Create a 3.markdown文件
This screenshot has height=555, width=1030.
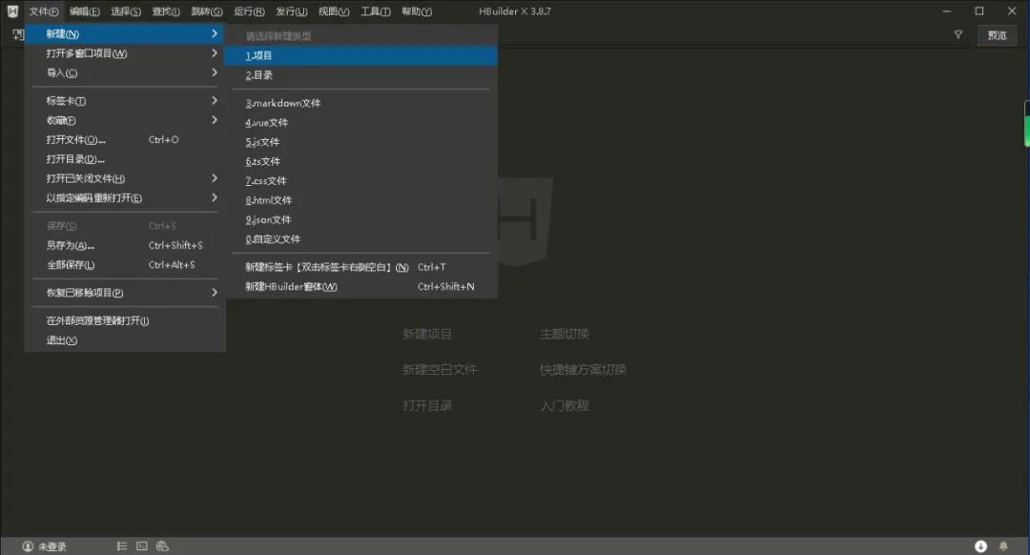(360, 103)
